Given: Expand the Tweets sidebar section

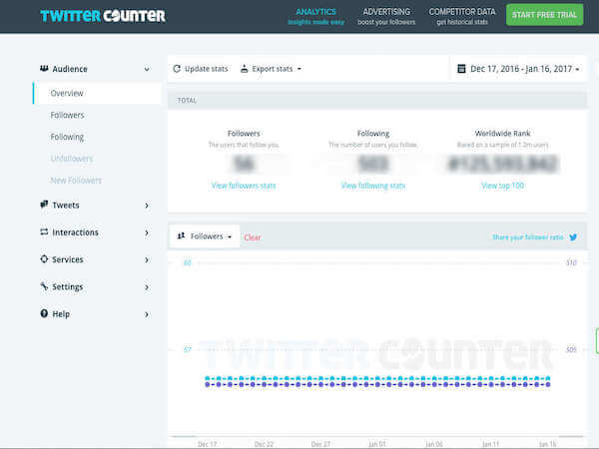Looking at the screenshot, I should tap(146, 206).
